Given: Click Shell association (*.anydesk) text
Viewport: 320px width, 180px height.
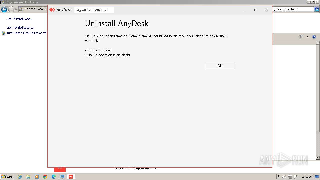Looking at the screenshot, I should point(109,55).
